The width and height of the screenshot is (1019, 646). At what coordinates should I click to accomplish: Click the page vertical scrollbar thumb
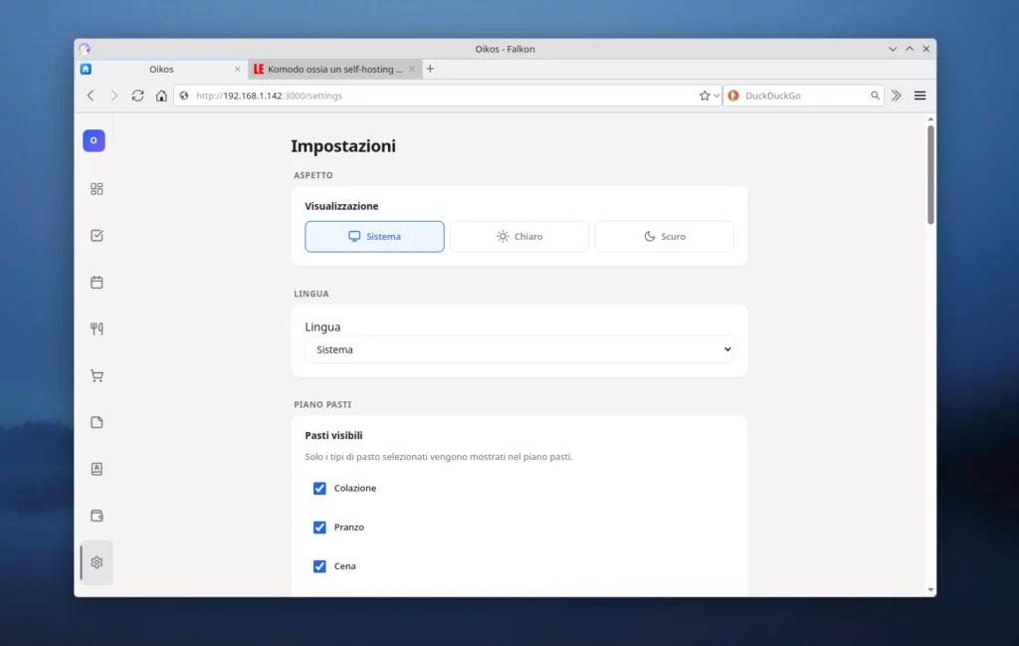(x=930, y=174)
